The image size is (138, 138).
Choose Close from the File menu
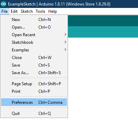click(x=34, y=58)
